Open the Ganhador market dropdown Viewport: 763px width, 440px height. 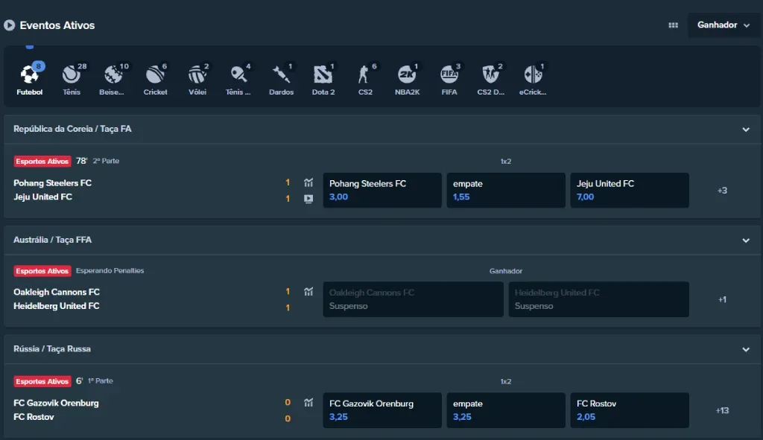[723, 25]
